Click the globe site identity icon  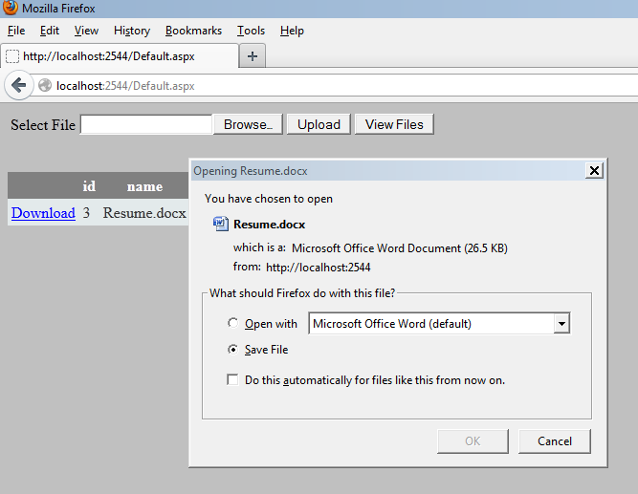(45, 85)
